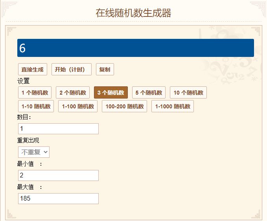267x221 pixels.
Task: Click the blue result display showing 6
Action: [x=136, y=48]
